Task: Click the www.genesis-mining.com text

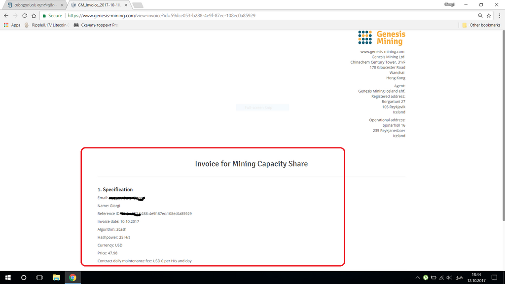Action: click(382, 51)
